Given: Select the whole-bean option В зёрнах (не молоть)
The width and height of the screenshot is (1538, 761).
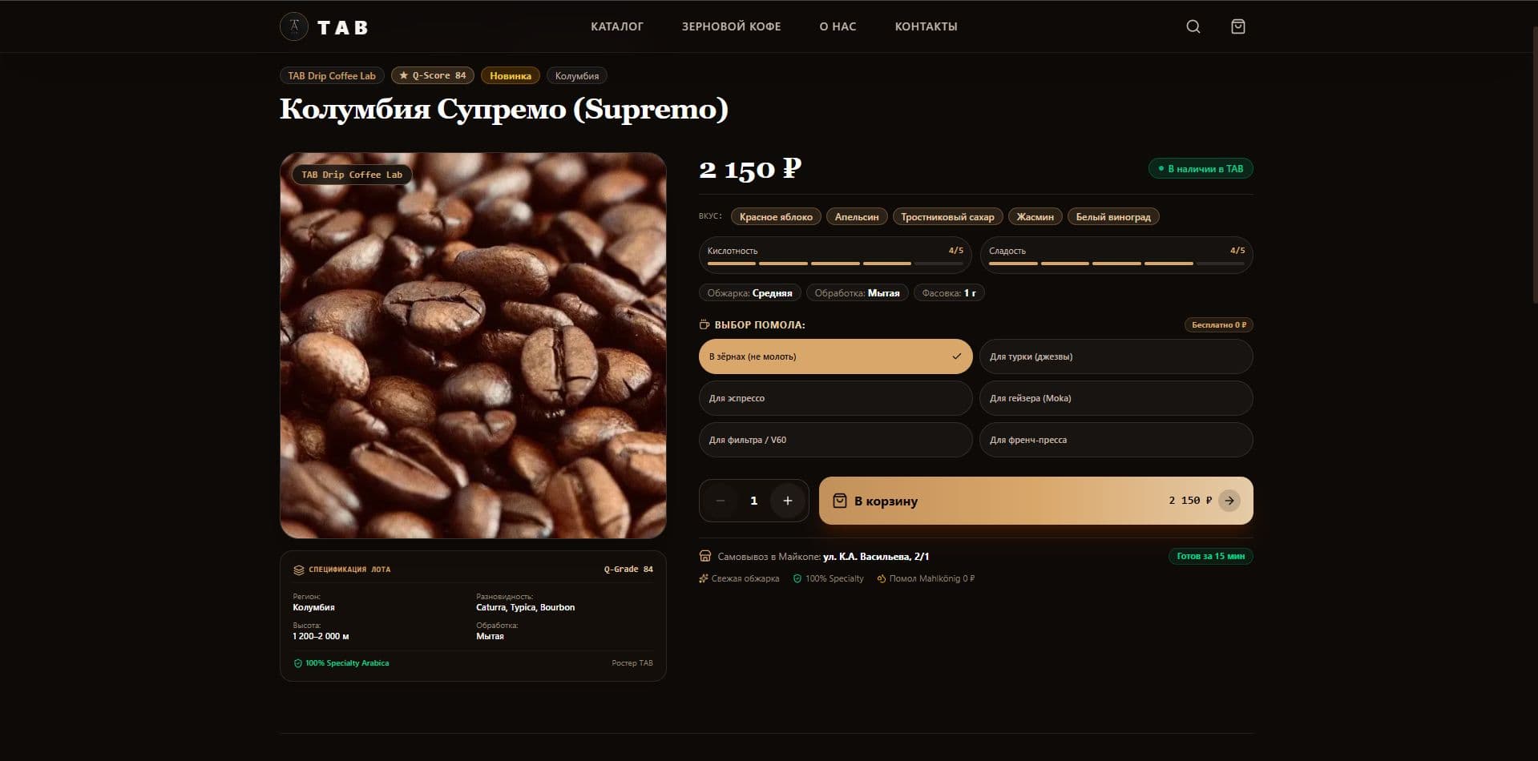Looking at the screenshot, I should point(836,356).
